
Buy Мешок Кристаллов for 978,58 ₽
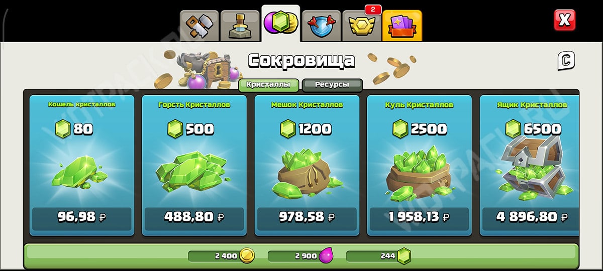click(x=307, y=217)
